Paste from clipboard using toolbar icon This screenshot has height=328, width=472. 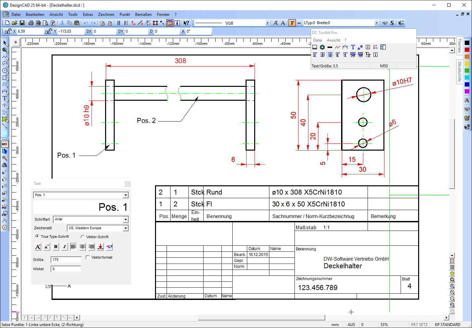pos(77,23)
